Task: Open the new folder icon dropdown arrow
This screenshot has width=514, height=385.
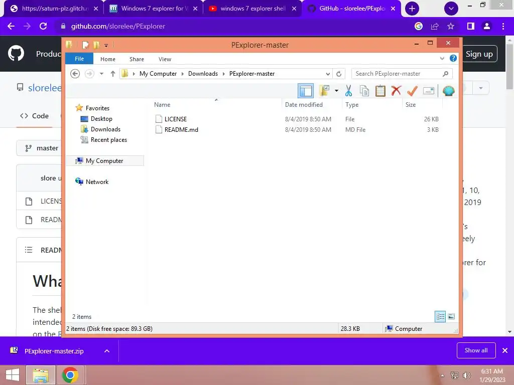Action: (336, 91)
